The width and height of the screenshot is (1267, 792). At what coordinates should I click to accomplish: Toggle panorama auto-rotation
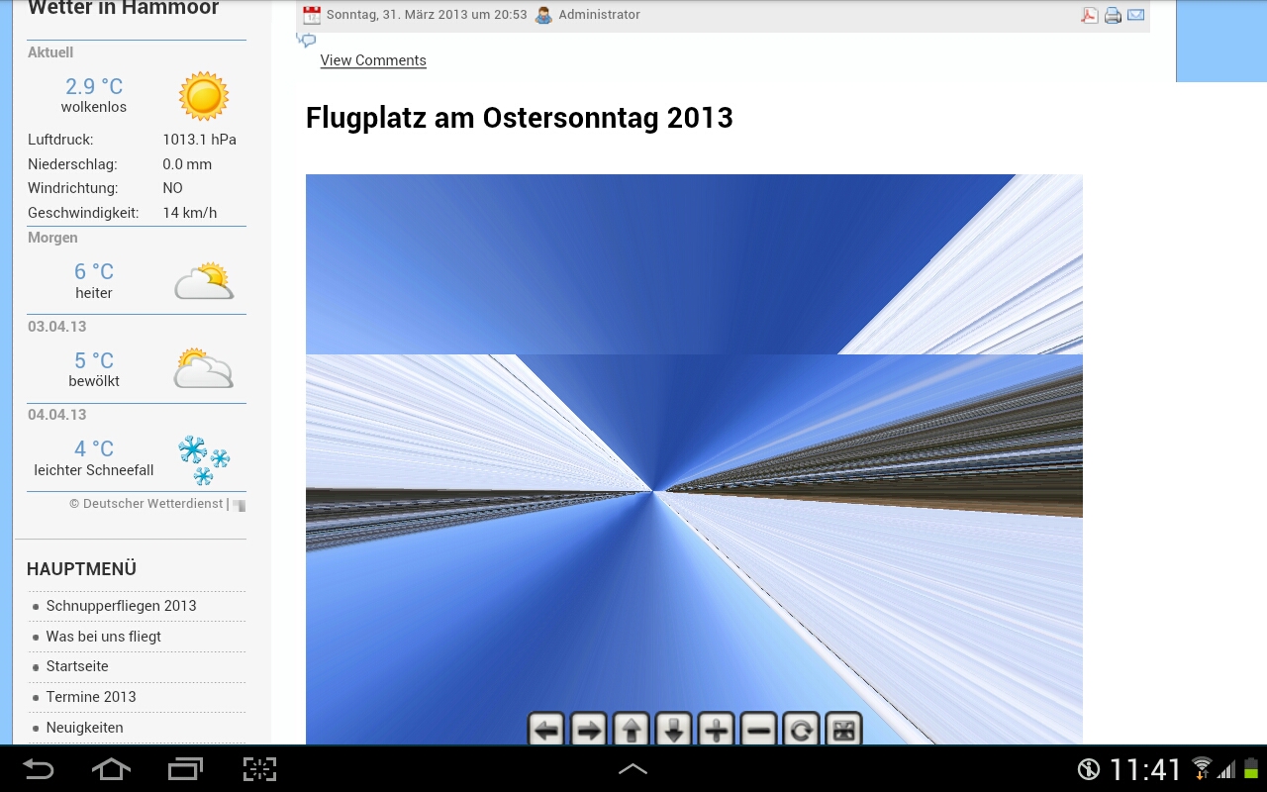[x=801, y=730]
